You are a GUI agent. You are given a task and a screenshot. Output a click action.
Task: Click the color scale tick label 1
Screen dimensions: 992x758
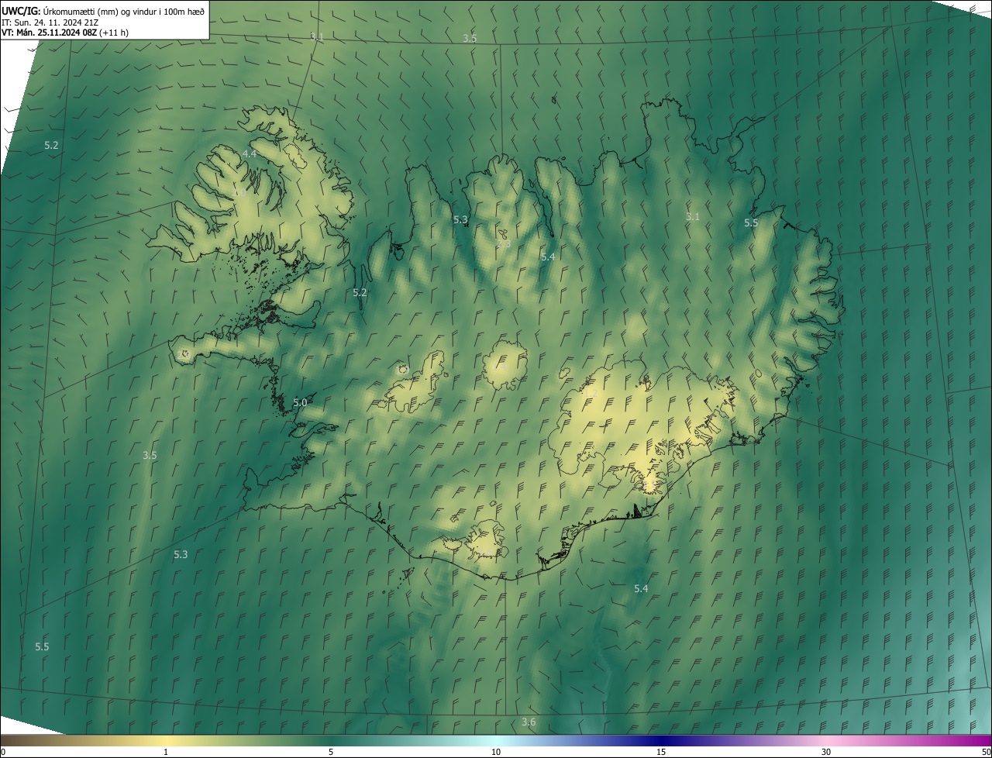166,753
